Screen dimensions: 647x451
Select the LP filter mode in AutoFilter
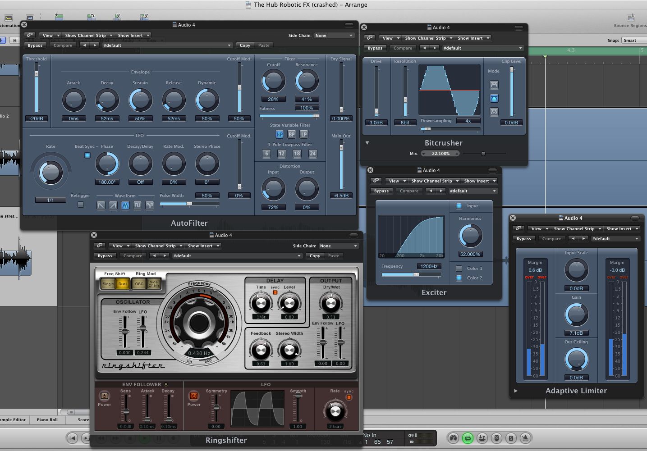tap(304, 134)
